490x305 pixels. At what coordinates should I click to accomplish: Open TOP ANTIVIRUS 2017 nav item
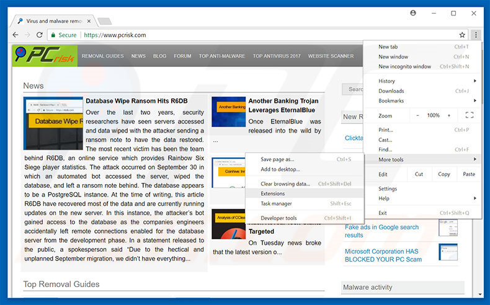pos(277,56)
